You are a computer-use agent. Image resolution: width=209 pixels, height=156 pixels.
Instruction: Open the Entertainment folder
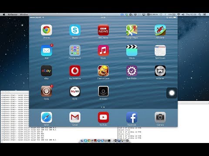(x=75, y=50)
